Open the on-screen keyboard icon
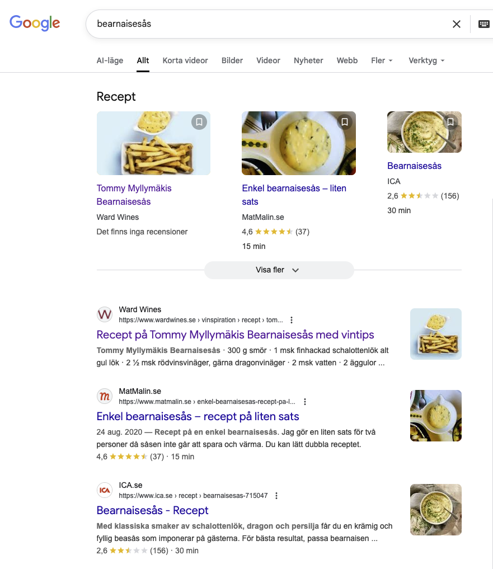The image size is (493, 569). (484, 24)
